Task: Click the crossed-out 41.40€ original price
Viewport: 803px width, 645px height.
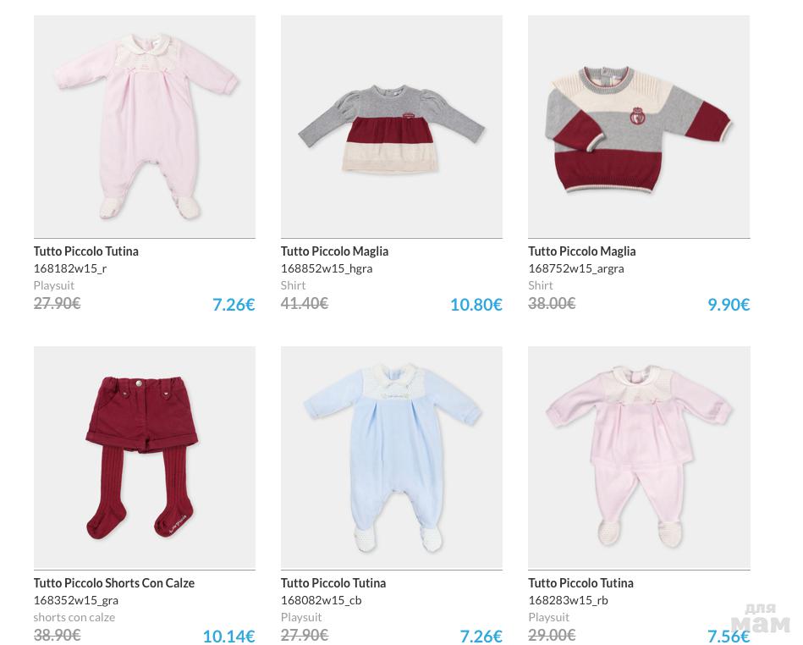Action: click(x=304, y=303)
